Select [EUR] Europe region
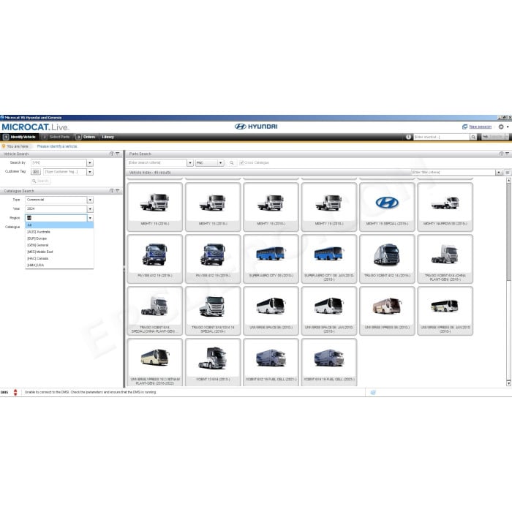This screenshot has width=512, height=512. [59, 238]
